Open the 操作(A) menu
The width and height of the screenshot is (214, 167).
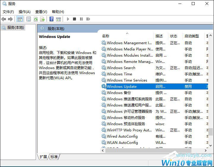pos(25,12)
